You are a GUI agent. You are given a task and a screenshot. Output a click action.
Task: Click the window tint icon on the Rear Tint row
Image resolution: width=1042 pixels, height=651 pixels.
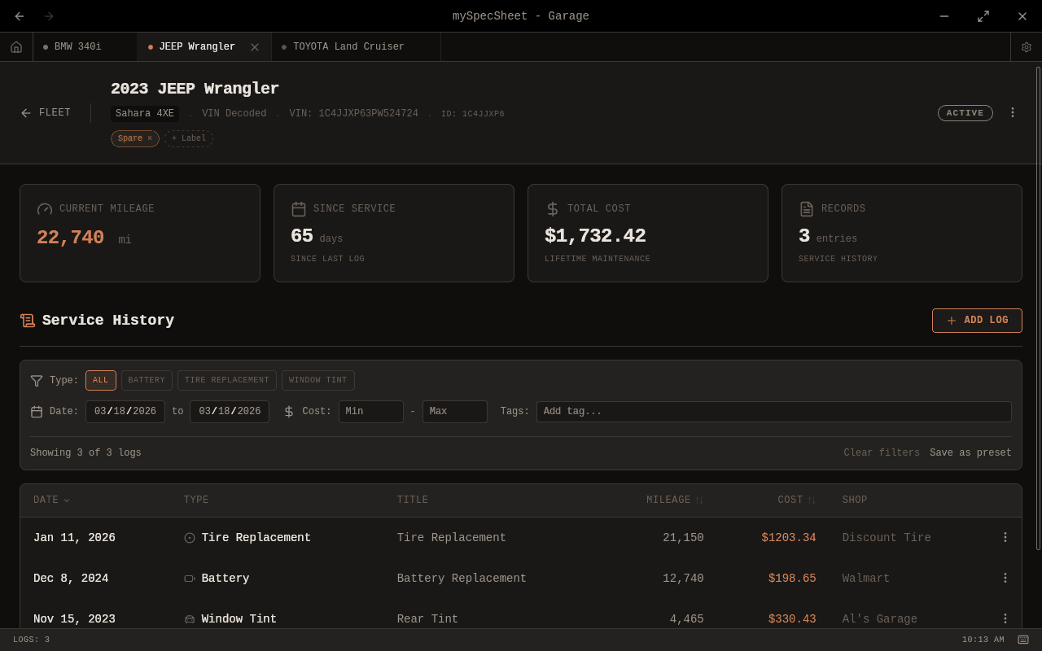click(x=189, y=618)
